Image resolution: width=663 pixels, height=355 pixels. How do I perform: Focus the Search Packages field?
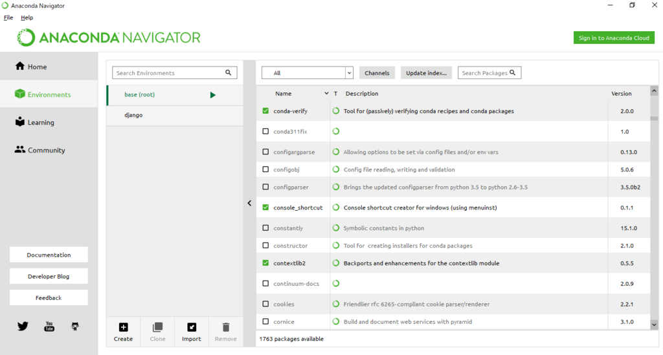point(489,72)
